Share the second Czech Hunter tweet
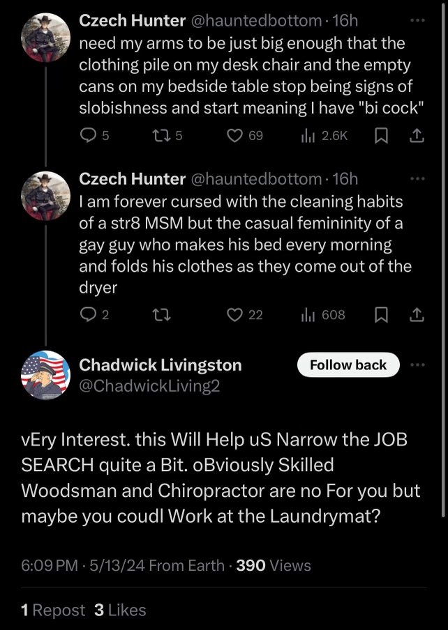This screenshot has width=448, height=630. [417, 315]
